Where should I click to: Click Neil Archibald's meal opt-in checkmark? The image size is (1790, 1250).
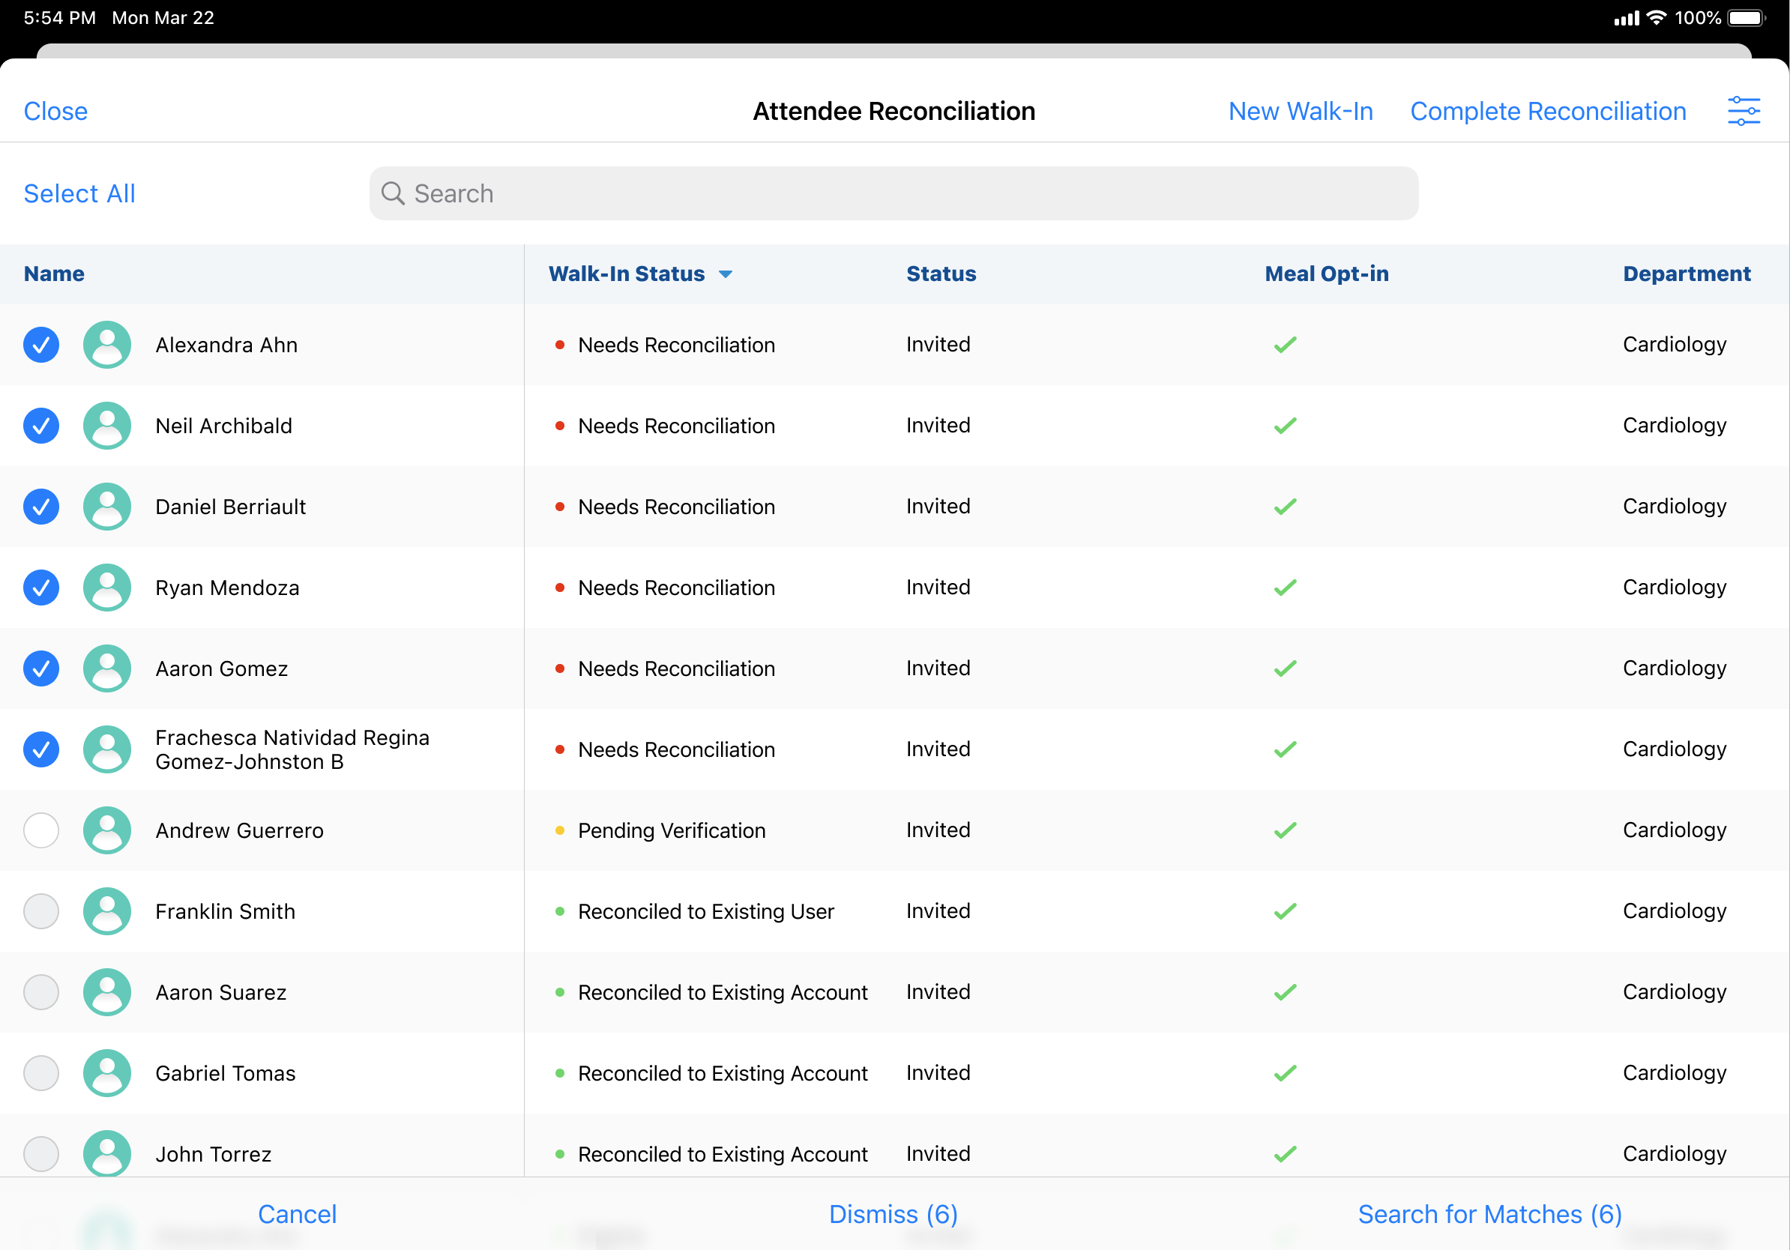(x=1285, y=426)
